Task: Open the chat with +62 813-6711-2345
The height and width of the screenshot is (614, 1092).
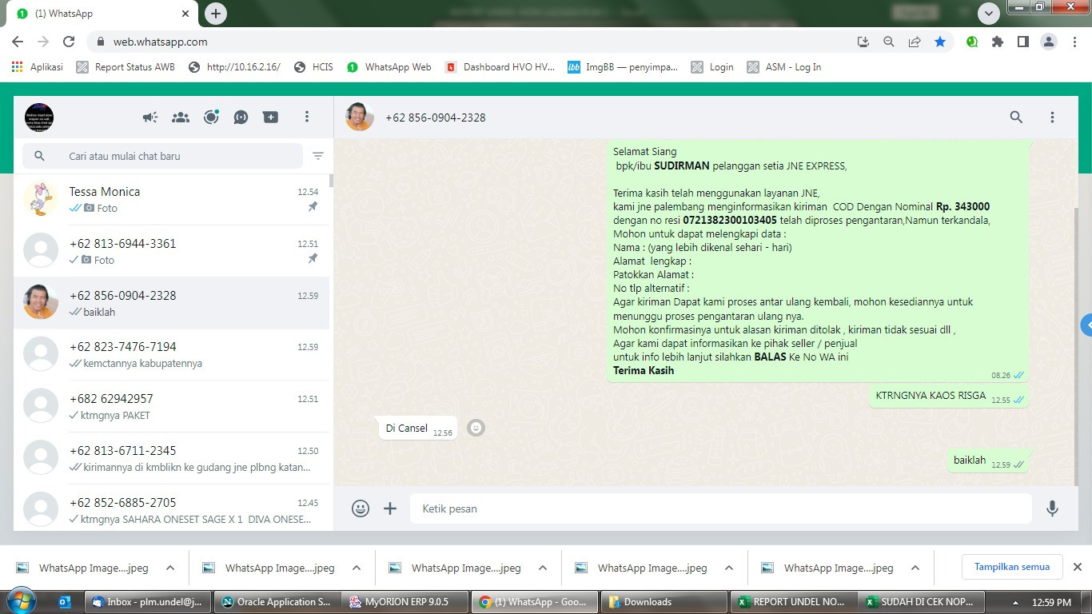Action: (x=171, y=458)
